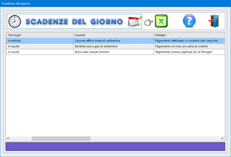Select 'Pagamento effettuato in contanti dall'inquilino' cell
Viewport: 231px width, 157px height.
189,41
